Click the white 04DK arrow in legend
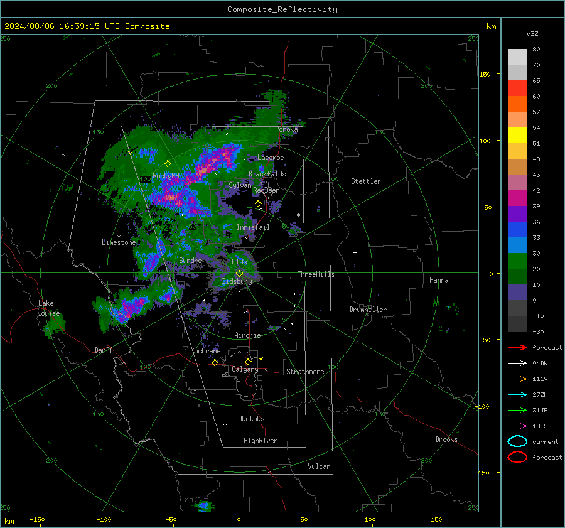This screenshot has width=565, height=528. [x=517, y=364]
